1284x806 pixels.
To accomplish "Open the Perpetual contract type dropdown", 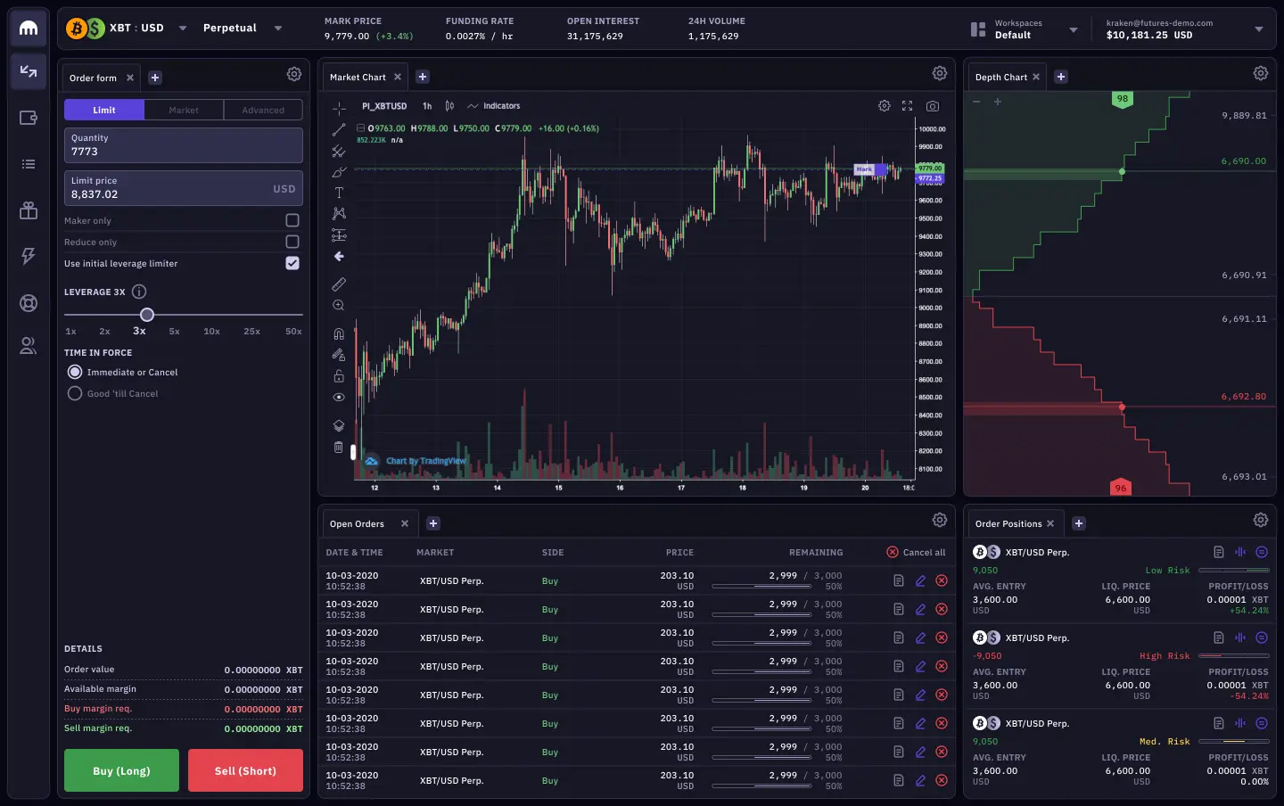I will pos(278,29).
